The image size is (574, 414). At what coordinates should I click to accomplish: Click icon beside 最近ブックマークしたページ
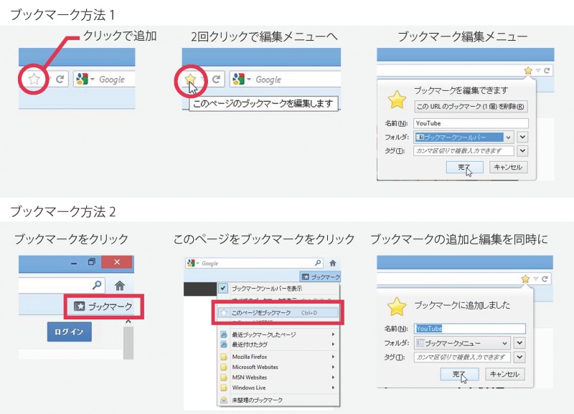224,334
